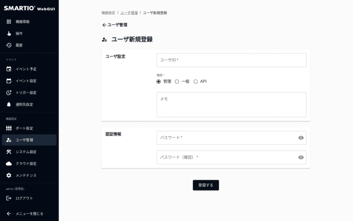Click the トリガー設定 timer icon
The height and width of the screenshot is (221, 353).
click(x=9, y=93)
